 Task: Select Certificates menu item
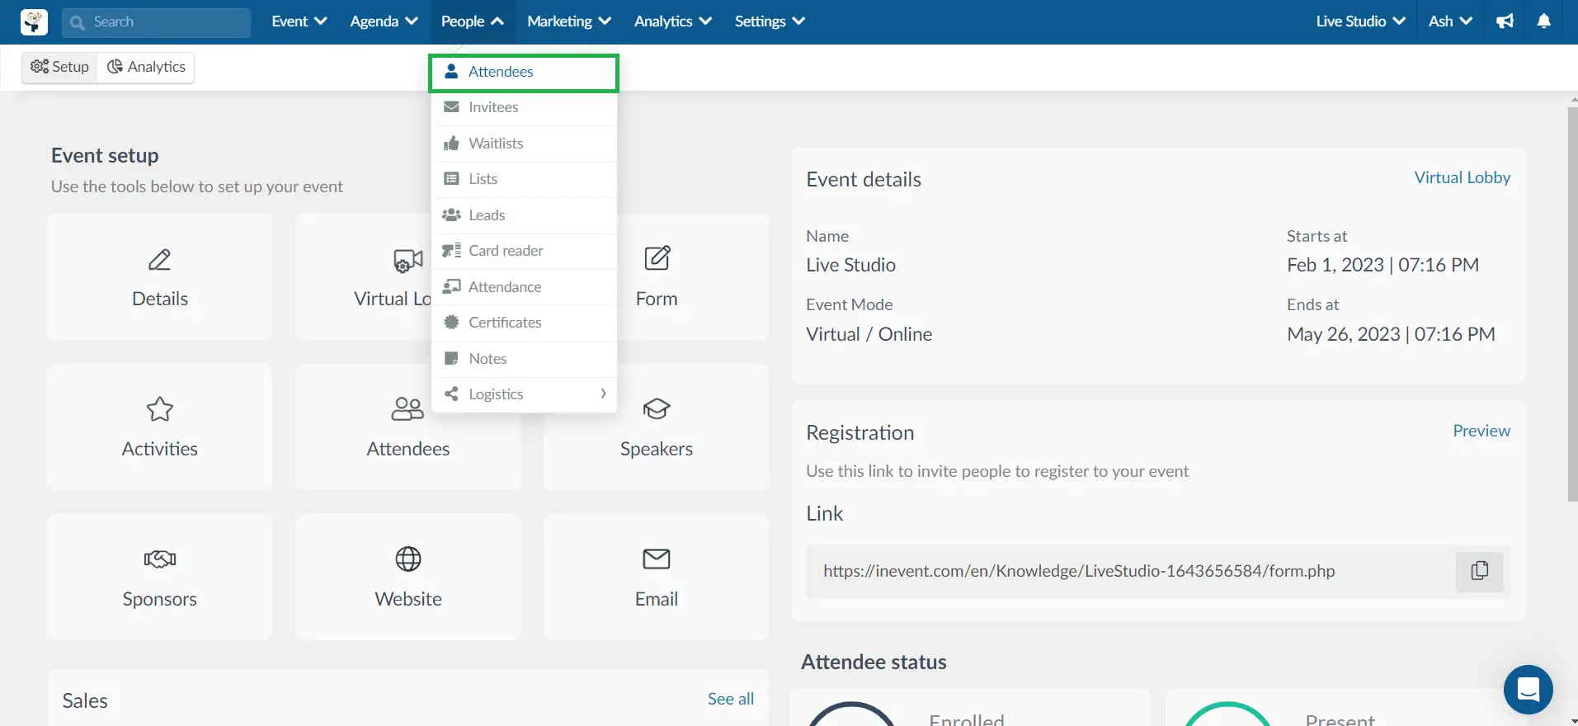point(524,323)
